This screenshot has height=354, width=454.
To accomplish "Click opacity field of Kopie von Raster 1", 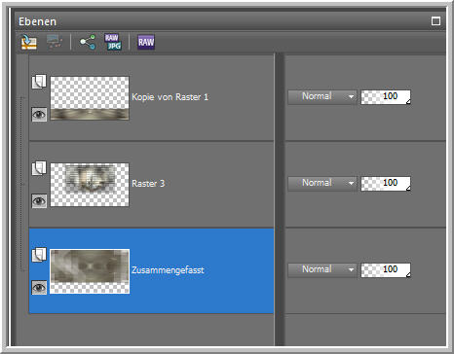I will tap(386, 96).
